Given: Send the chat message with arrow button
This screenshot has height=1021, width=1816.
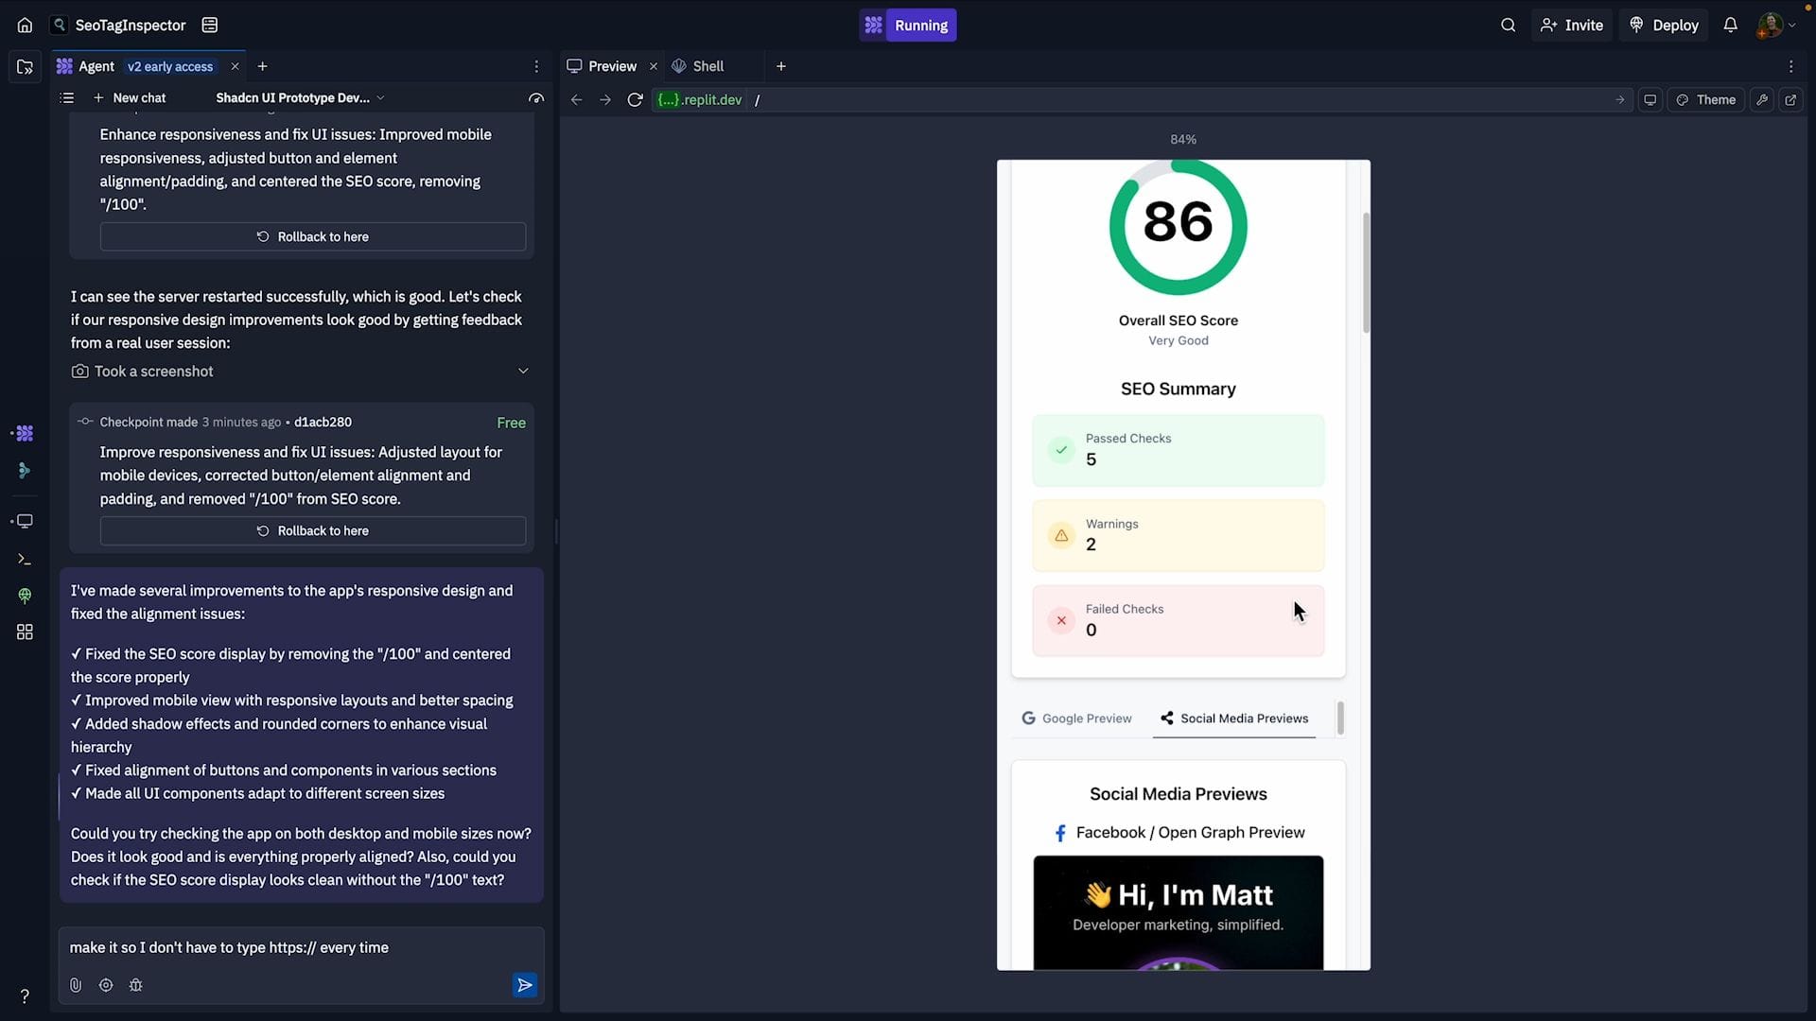Looking at the screenshot, I should (525, 985).
